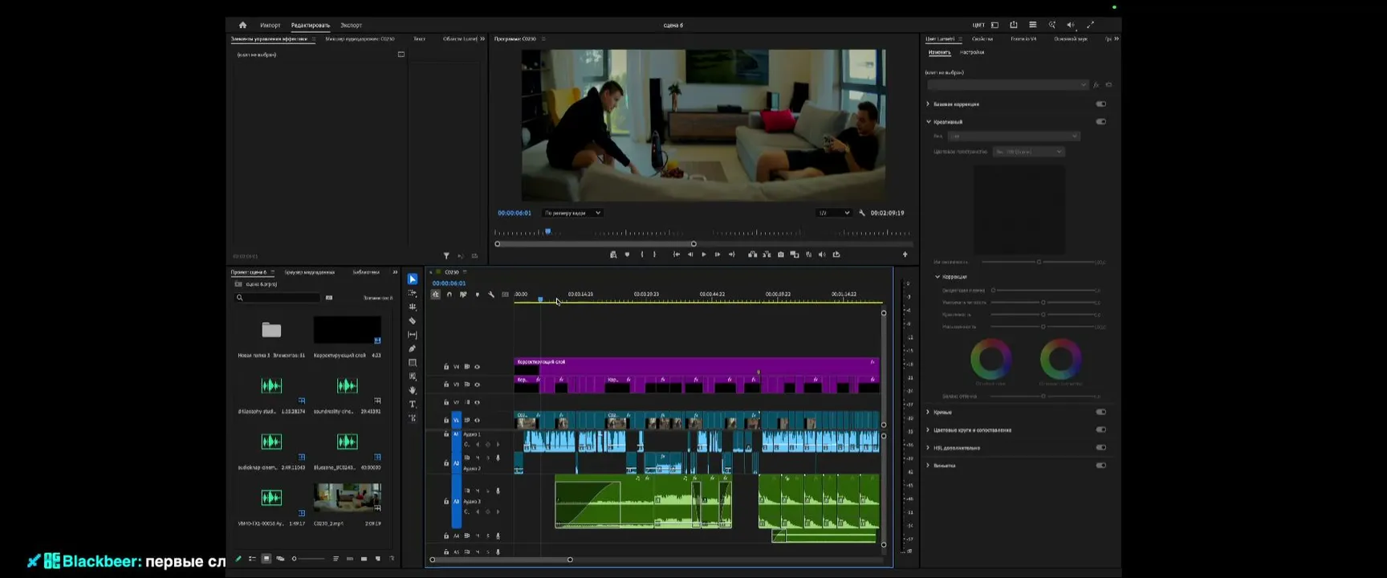Expand the Vignette section
1387x578 pixels.
[x=929, y=466]
